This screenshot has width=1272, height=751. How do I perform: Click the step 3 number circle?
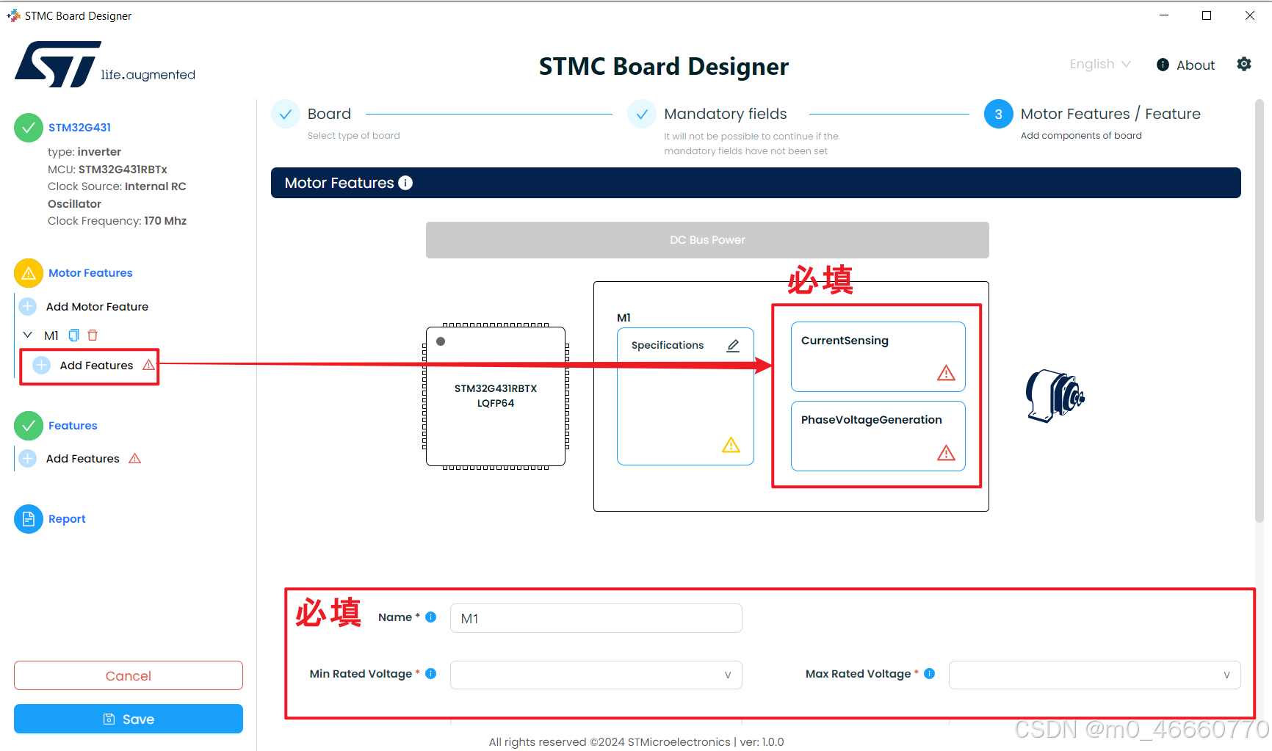click(x=999, y=115)
